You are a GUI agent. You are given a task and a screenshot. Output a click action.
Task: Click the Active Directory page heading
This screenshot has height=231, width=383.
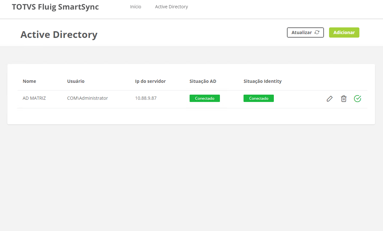pos(59,34)
